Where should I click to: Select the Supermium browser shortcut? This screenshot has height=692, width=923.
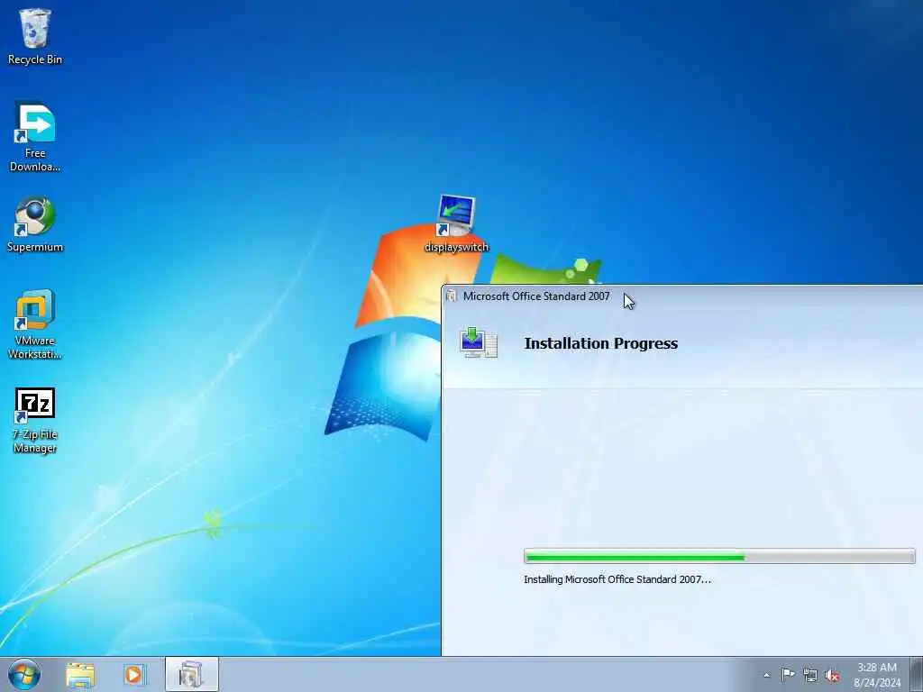[x=35, y=224]
